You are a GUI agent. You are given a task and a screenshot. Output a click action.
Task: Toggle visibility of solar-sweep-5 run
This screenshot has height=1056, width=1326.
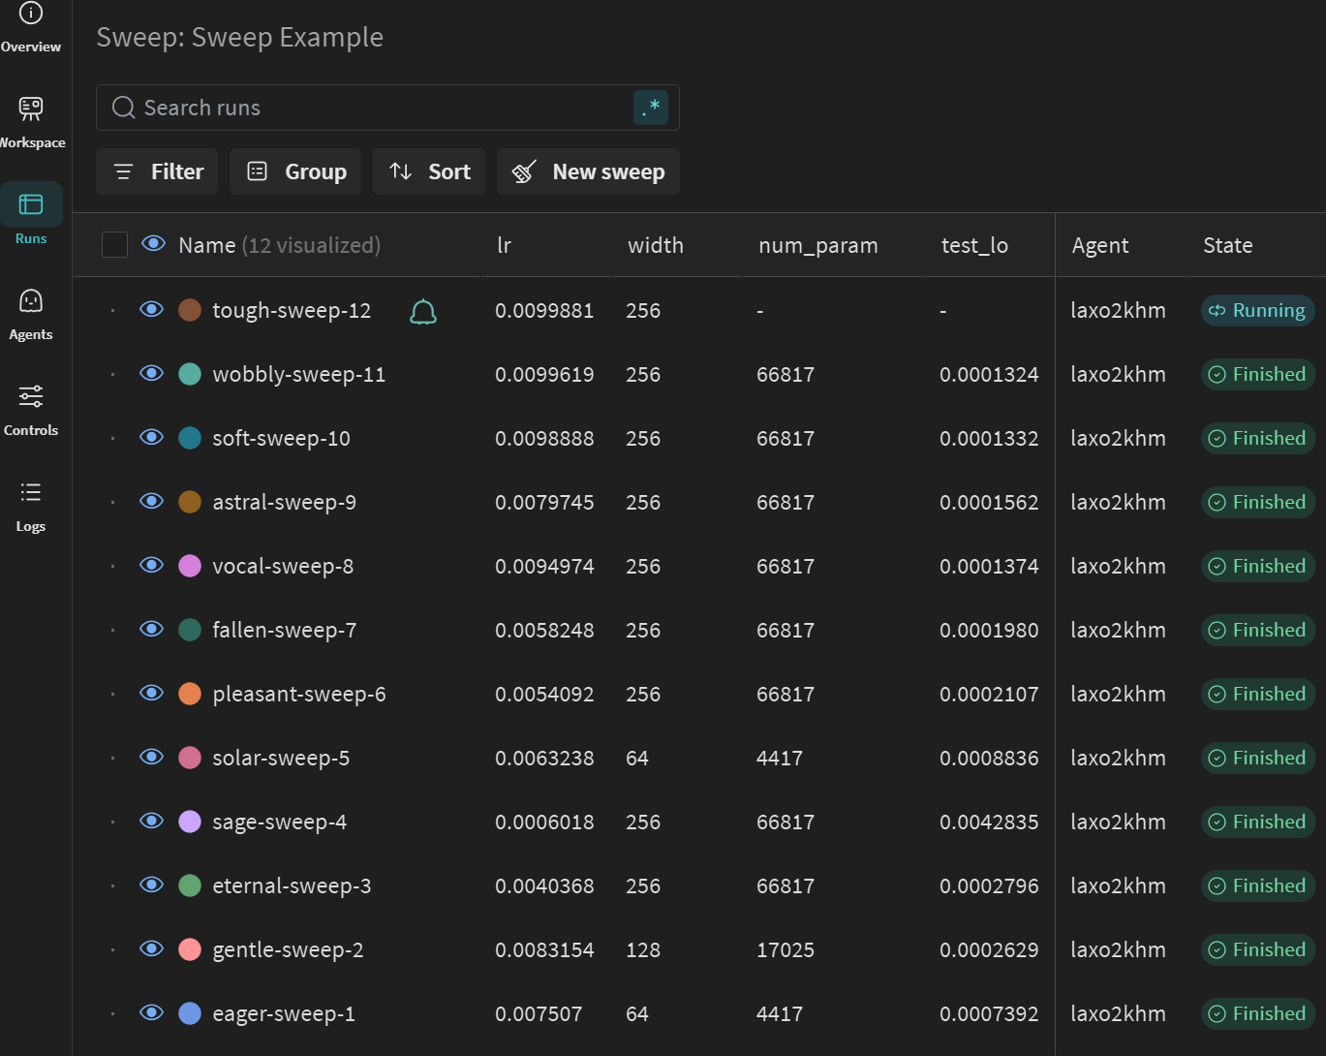pyautogui.click(x=151, y=758)
